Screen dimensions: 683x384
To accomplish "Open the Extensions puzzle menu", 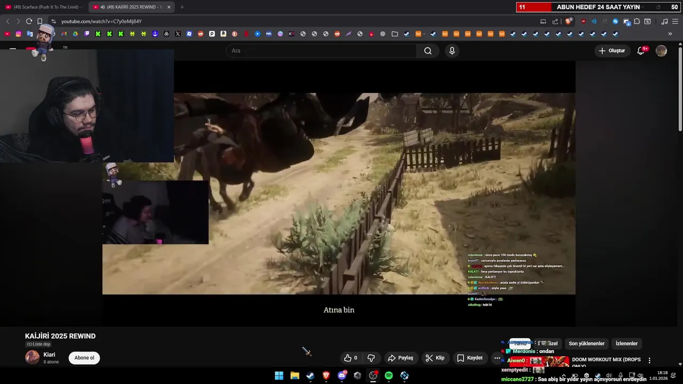I will [637, 21].
